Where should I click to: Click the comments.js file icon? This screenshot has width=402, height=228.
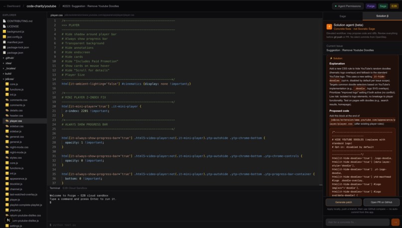[x=7, y=105]
